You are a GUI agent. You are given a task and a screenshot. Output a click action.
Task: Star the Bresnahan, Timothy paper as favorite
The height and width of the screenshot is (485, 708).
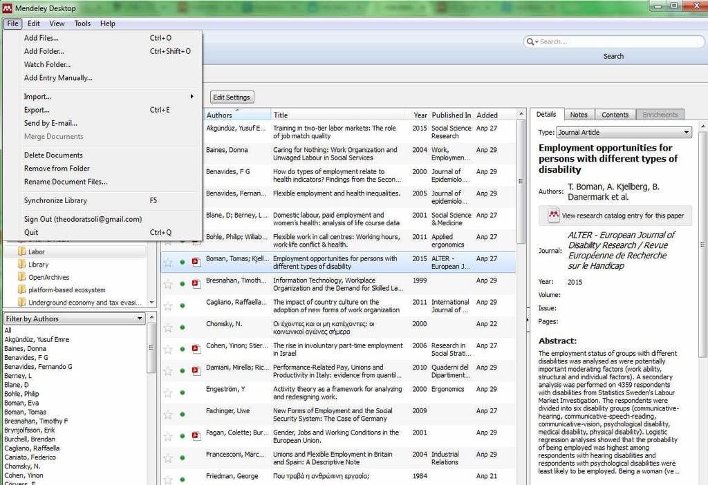point(168,284)
